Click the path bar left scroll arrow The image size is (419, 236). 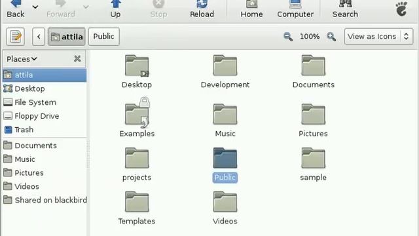coord(39,37)
